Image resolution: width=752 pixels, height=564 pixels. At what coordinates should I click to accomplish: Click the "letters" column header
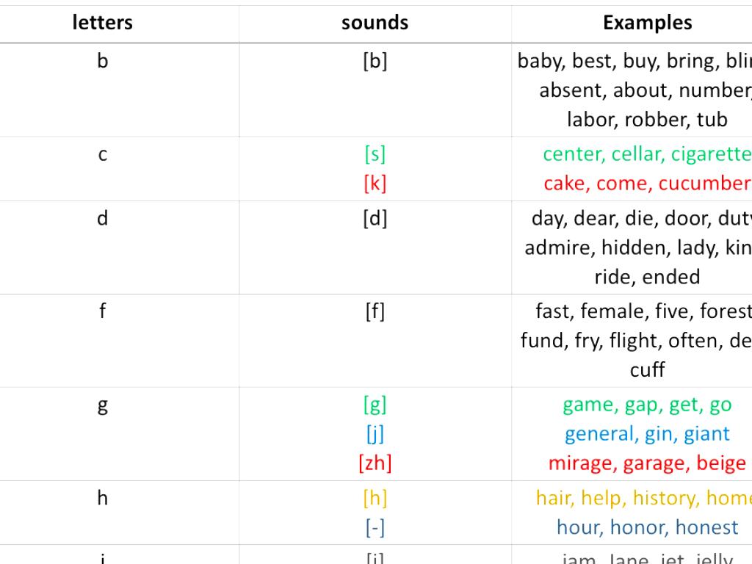tap(103, 23)
